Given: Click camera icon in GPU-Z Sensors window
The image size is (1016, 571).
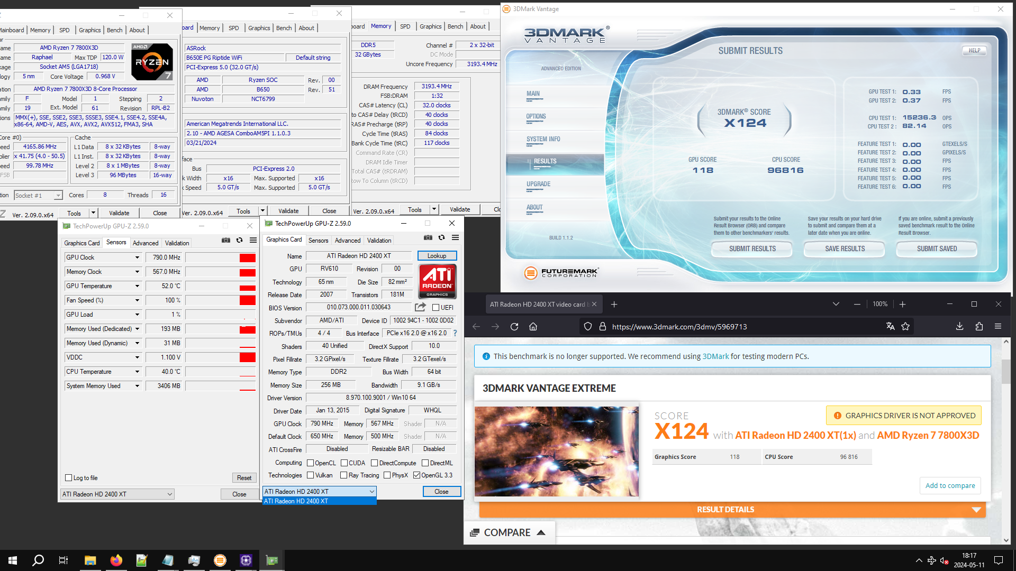Looking at the screenshot, I should 226,240.
